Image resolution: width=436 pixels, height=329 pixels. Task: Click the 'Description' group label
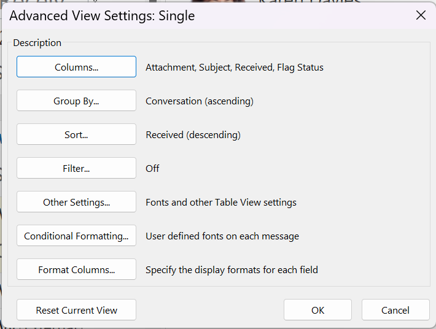click(x=37, y=43)
